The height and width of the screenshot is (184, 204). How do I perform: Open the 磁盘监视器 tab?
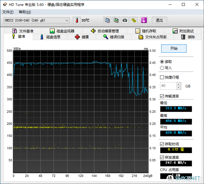[62, 31]
